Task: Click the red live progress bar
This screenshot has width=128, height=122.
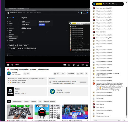Action: click(x=47, y=62)
